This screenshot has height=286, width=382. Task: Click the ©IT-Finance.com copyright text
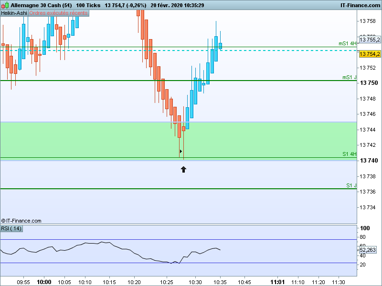coord(21,221)
